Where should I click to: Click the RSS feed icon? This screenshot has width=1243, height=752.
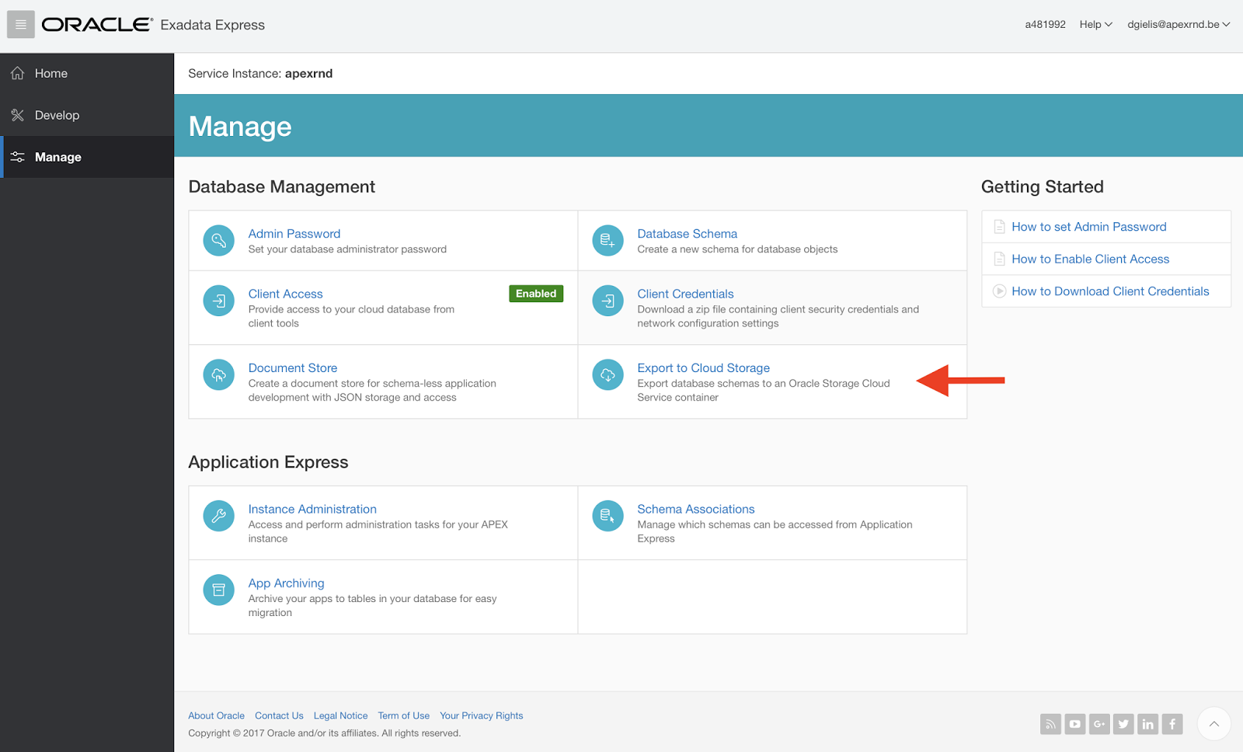(1050, 723)
